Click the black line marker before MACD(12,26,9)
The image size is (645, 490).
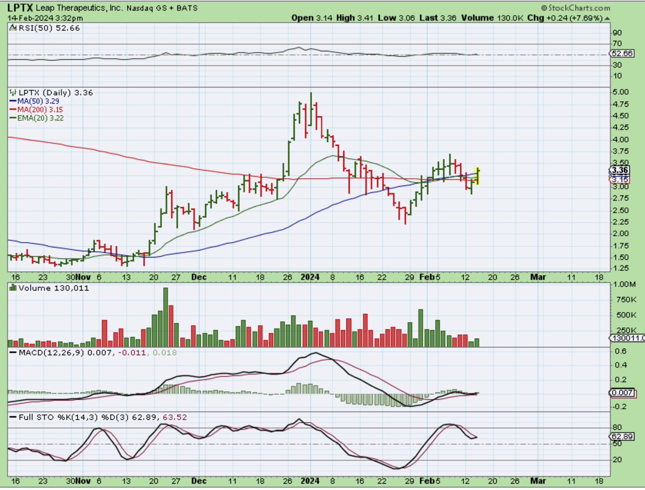[13, 353]
